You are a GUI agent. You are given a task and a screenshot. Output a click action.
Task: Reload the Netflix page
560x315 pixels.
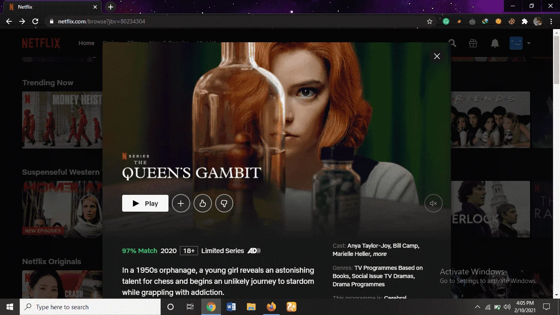tap(35, 21)
